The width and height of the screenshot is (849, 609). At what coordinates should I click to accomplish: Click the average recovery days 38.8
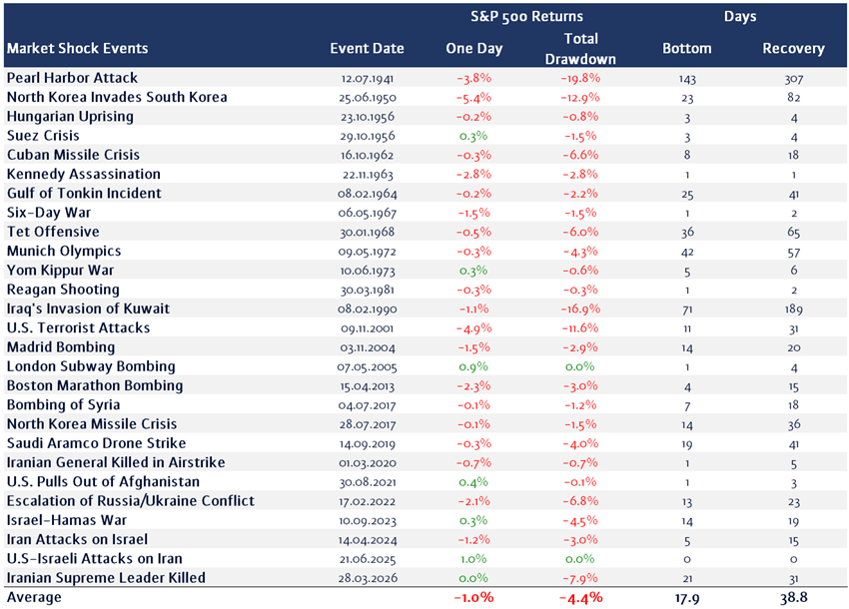point(793,598)
